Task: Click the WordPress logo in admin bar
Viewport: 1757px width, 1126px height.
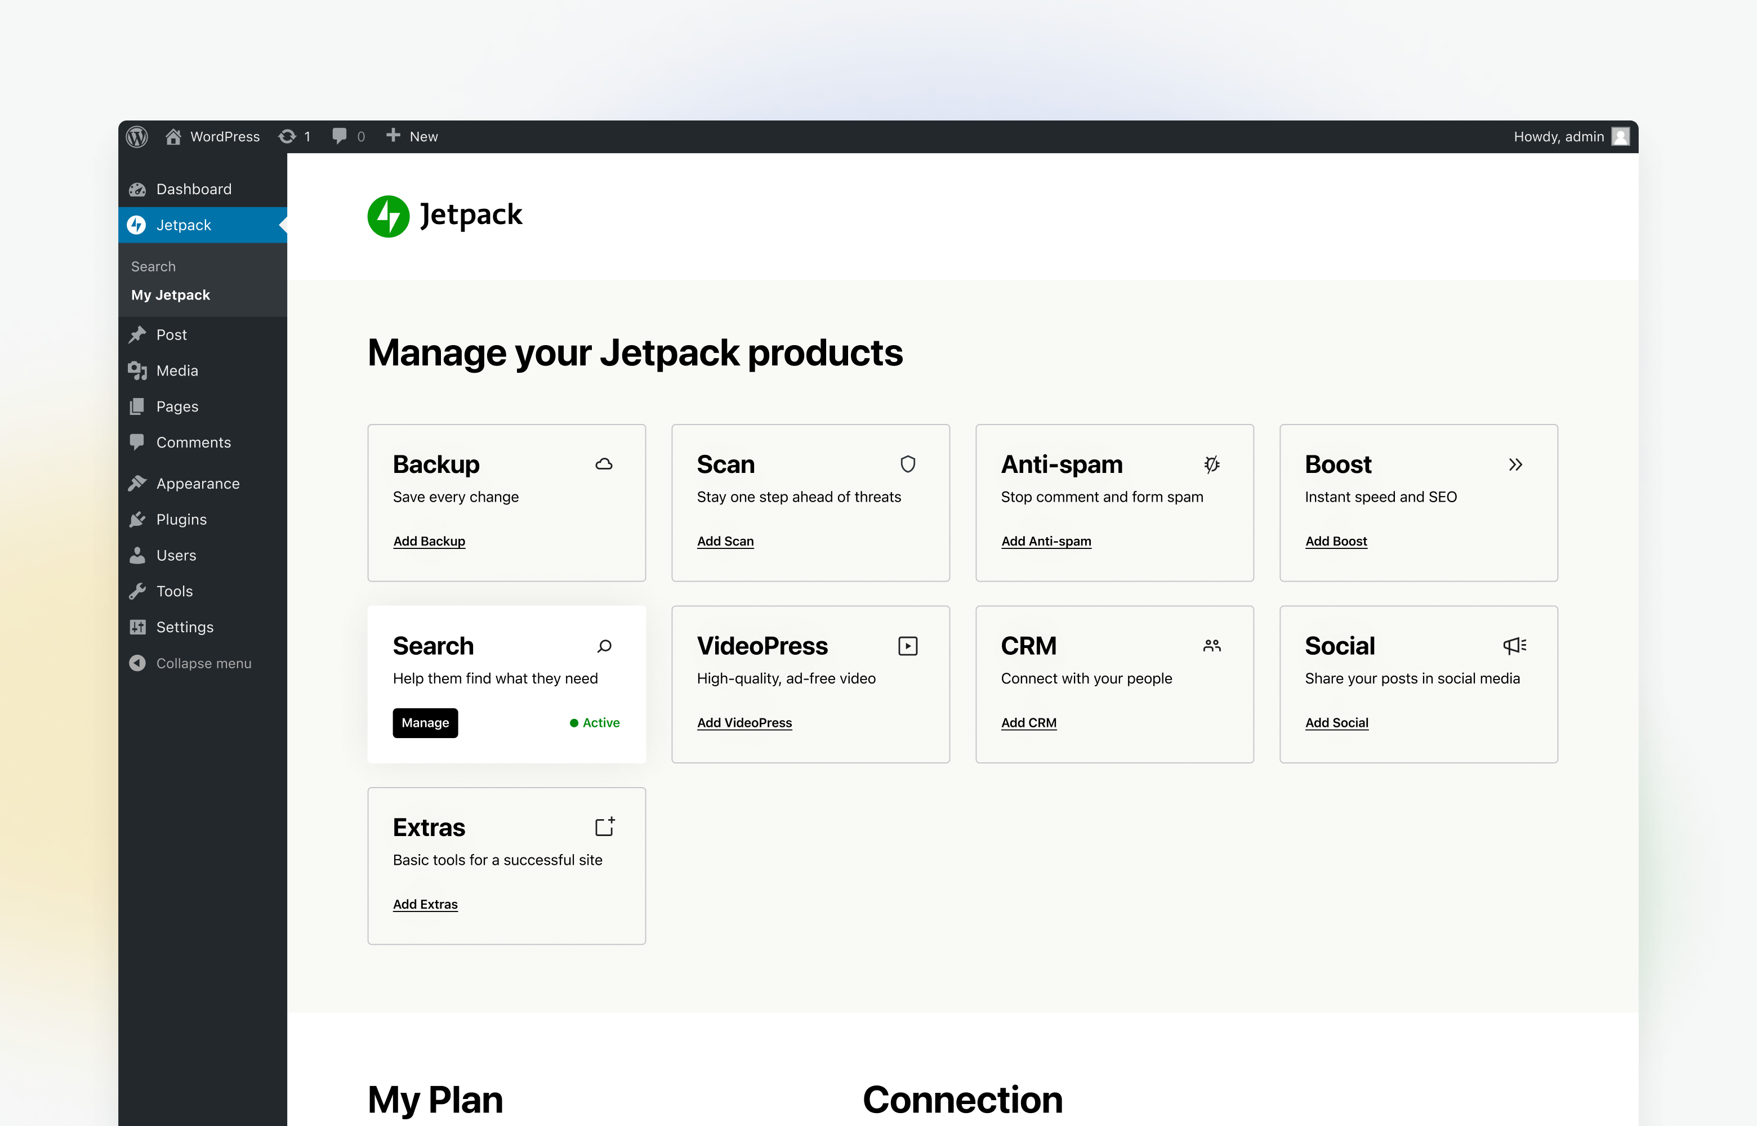Action: point(137,137)
